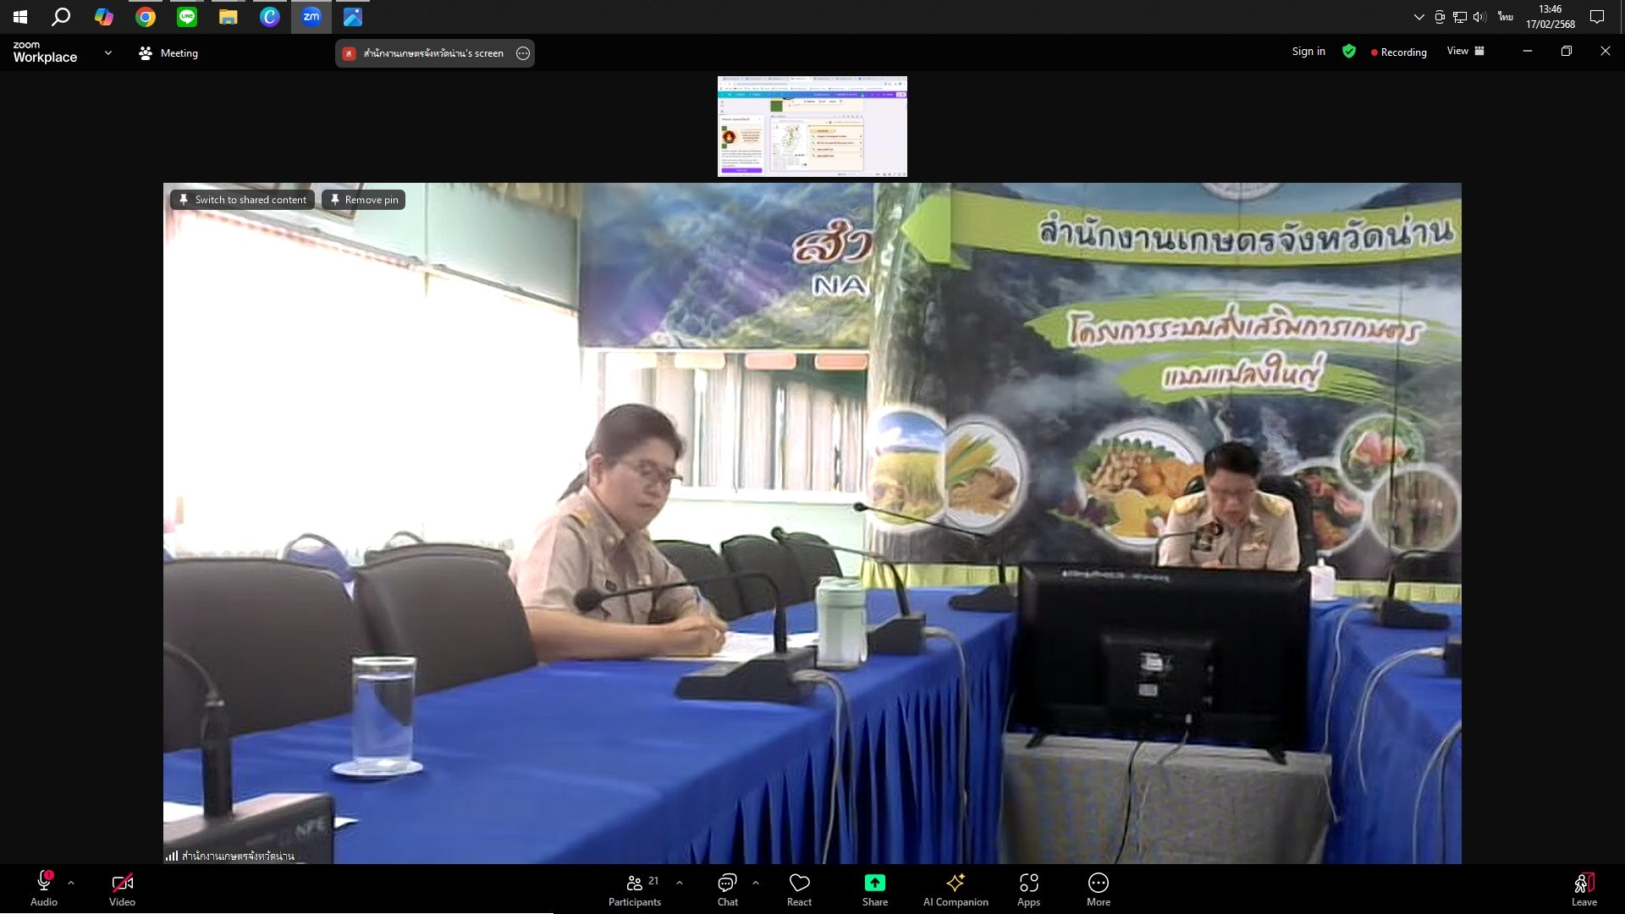Click the green Share screen icon
Screen dimensions: 1625x914
(874, 884)
